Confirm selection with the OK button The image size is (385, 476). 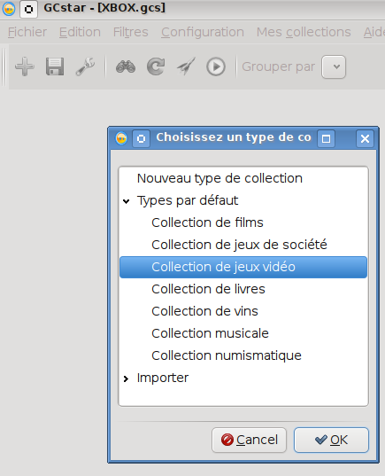pos(331,440)
